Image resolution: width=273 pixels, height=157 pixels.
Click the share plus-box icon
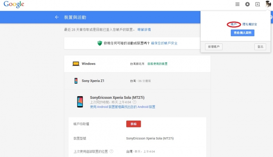[257, 4]
